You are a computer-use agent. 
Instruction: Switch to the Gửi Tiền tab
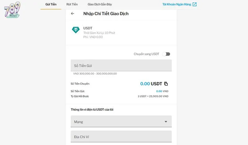click(x=51, y=4)
